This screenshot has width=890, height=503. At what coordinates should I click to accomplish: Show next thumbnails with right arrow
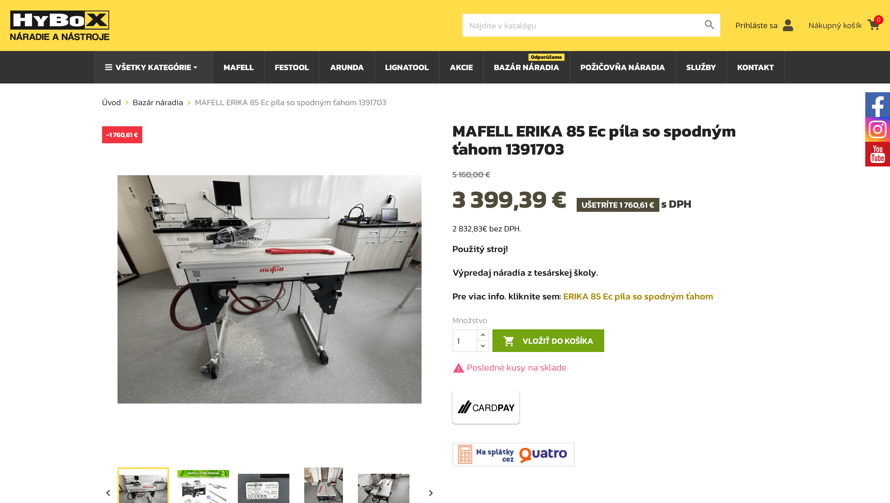(x=431, y=493)
